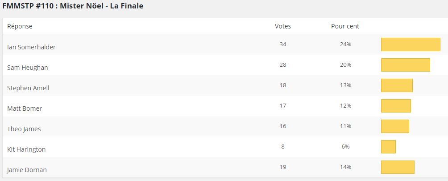The image size is (448, 181).
Task: Select the Sam Heughan poll entry
Action: [x=28, y=67]
